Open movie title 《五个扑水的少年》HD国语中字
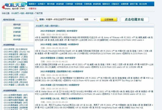 60,85
